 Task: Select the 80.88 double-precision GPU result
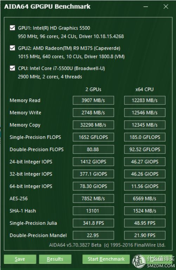tap(93, 149)
